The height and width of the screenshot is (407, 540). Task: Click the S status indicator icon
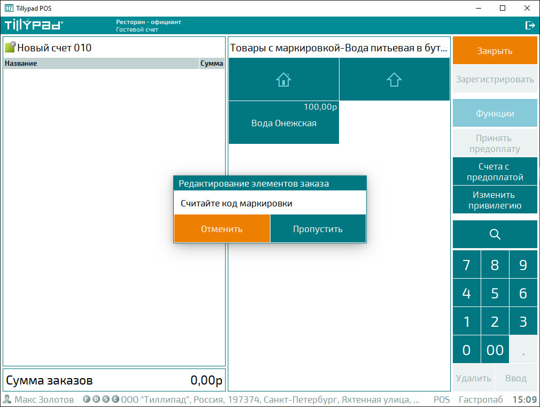pyautogui.click(x=106, y=399)
